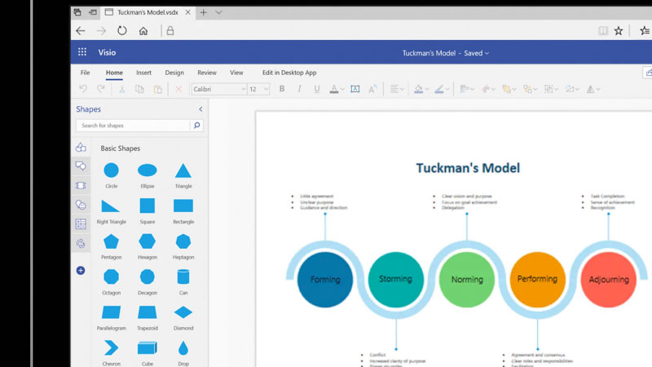Switch to the Review ribbon tab

[207, 73]
